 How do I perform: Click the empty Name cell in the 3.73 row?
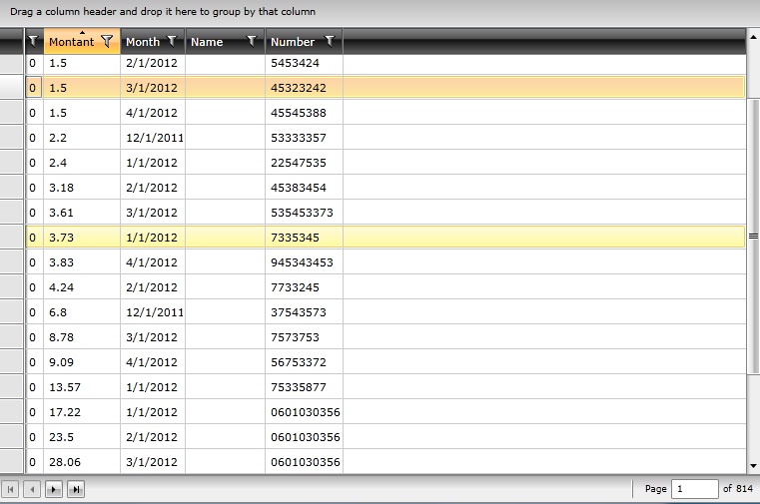tap(226, 238)
